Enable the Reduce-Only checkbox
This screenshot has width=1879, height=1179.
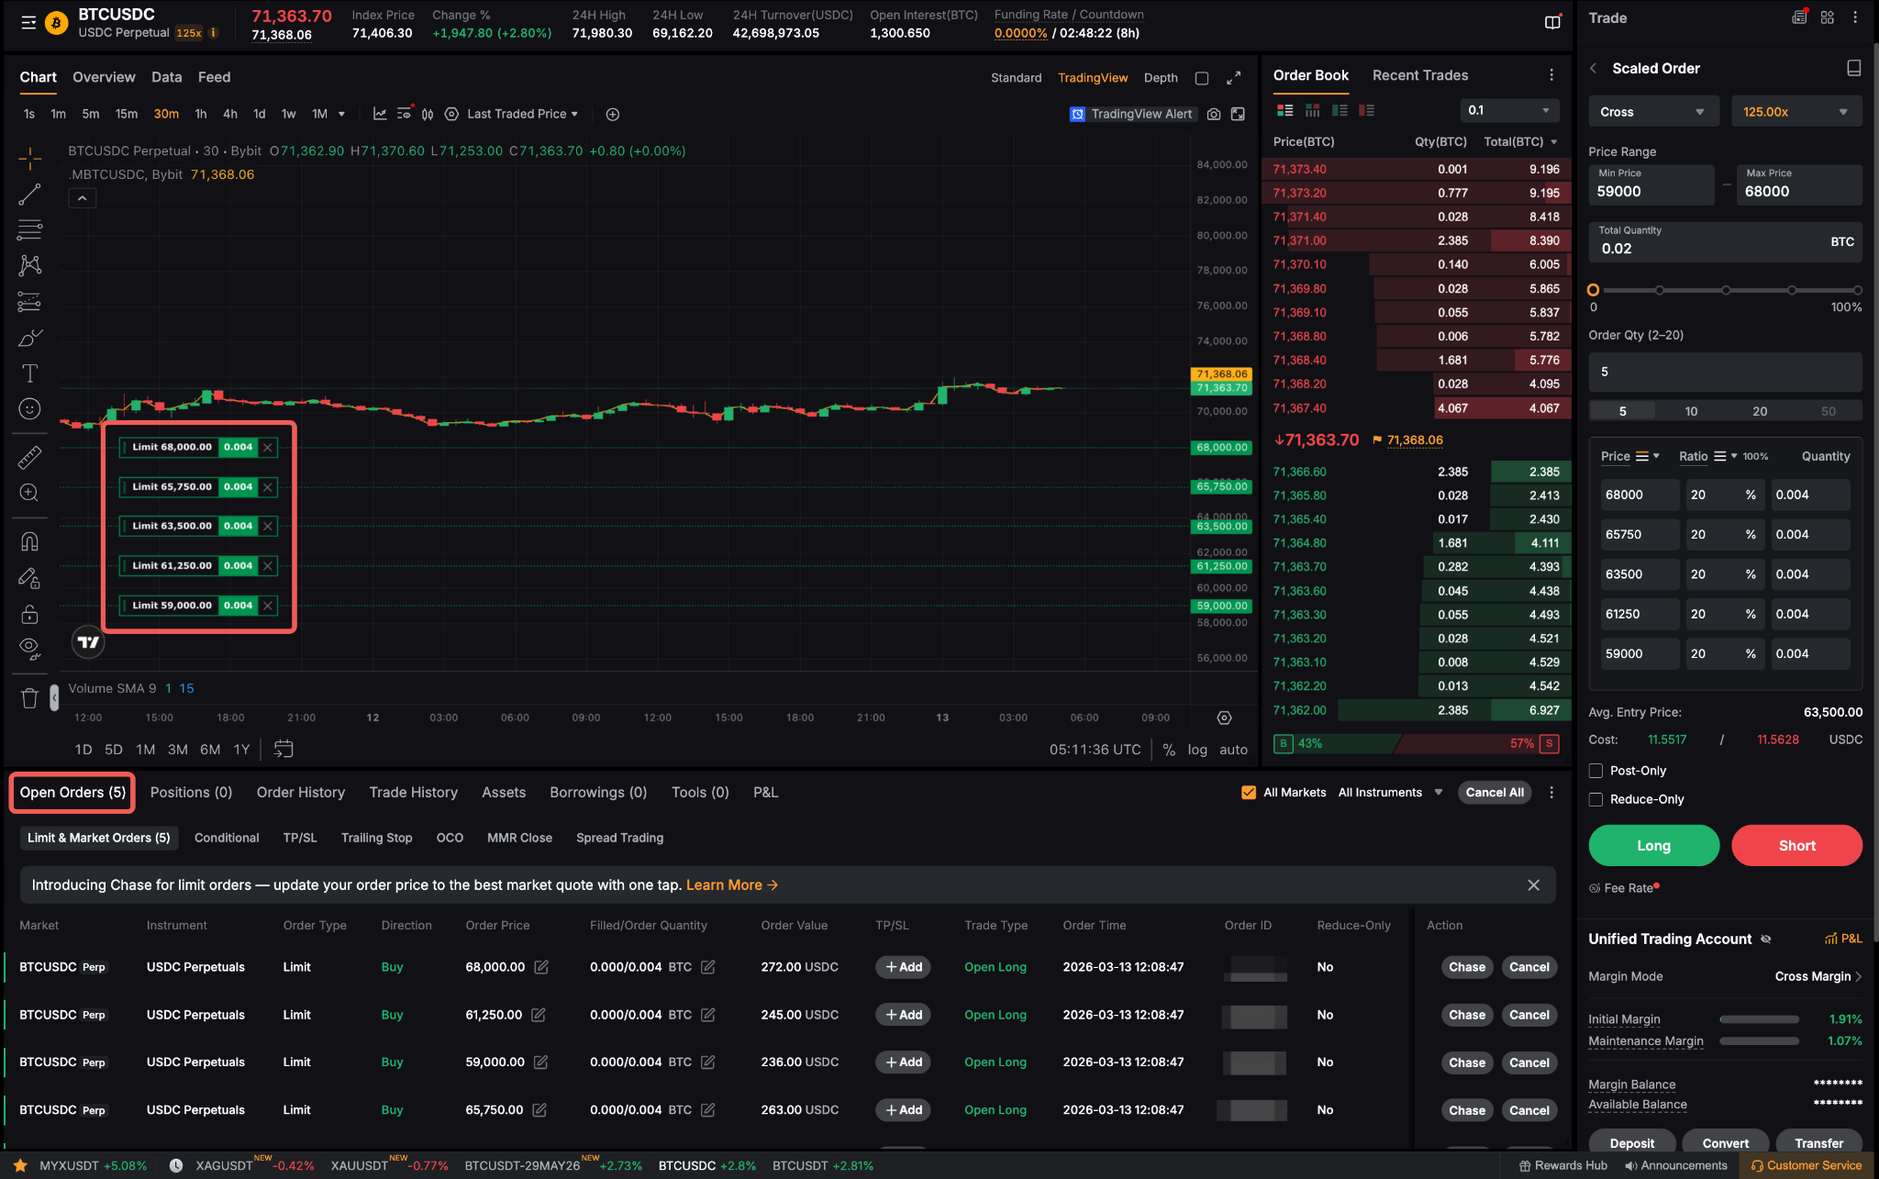(1595, 799)
